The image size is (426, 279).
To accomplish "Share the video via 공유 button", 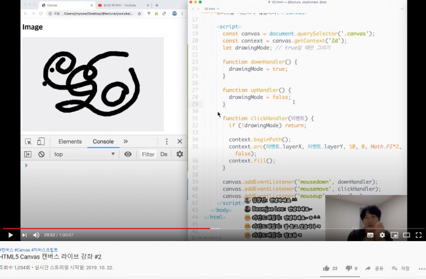I will tap(374, 269).
